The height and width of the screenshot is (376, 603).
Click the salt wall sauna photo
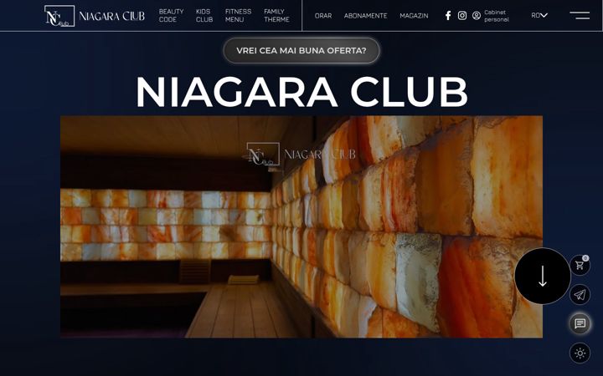[301, 226]
